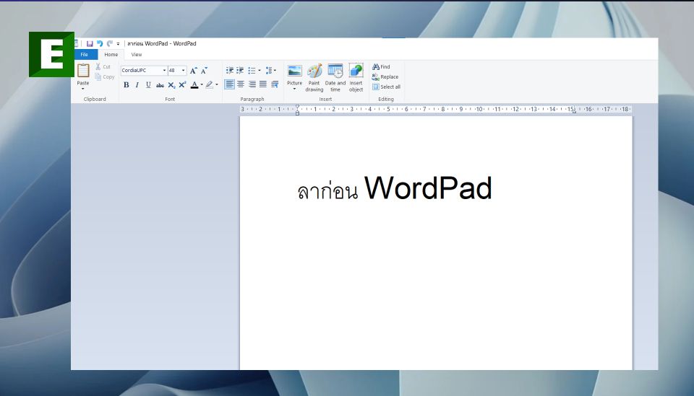The height and width of the screenshot is (396, 694).
Task: Toggle underline formatting
Action: (x=148, y=85)
